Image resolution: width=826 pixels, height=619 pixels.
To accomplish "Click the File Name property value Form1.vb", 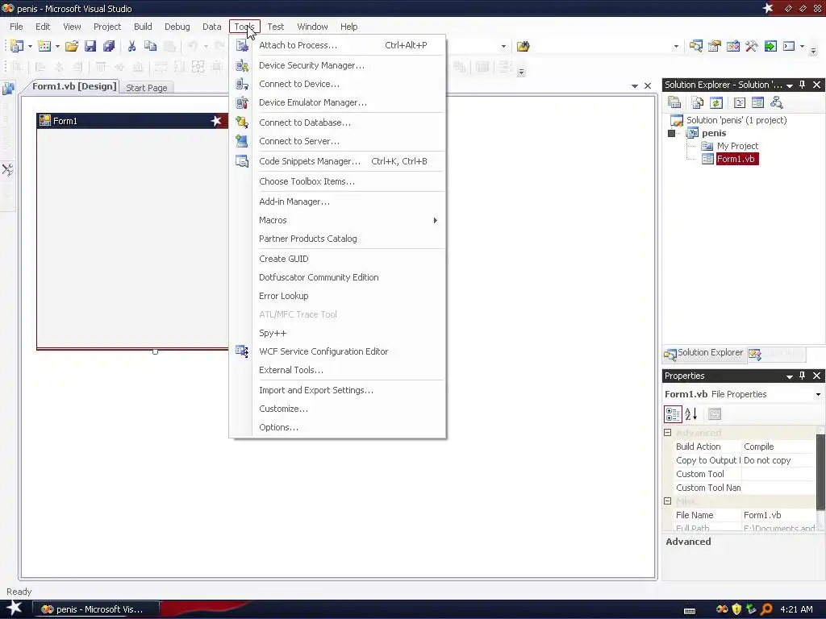I will coord(778,515).
